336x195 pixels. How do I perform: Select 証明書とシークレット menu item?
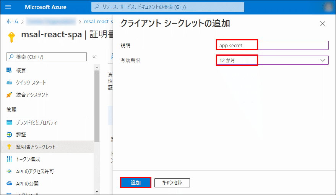pos(47,147)
